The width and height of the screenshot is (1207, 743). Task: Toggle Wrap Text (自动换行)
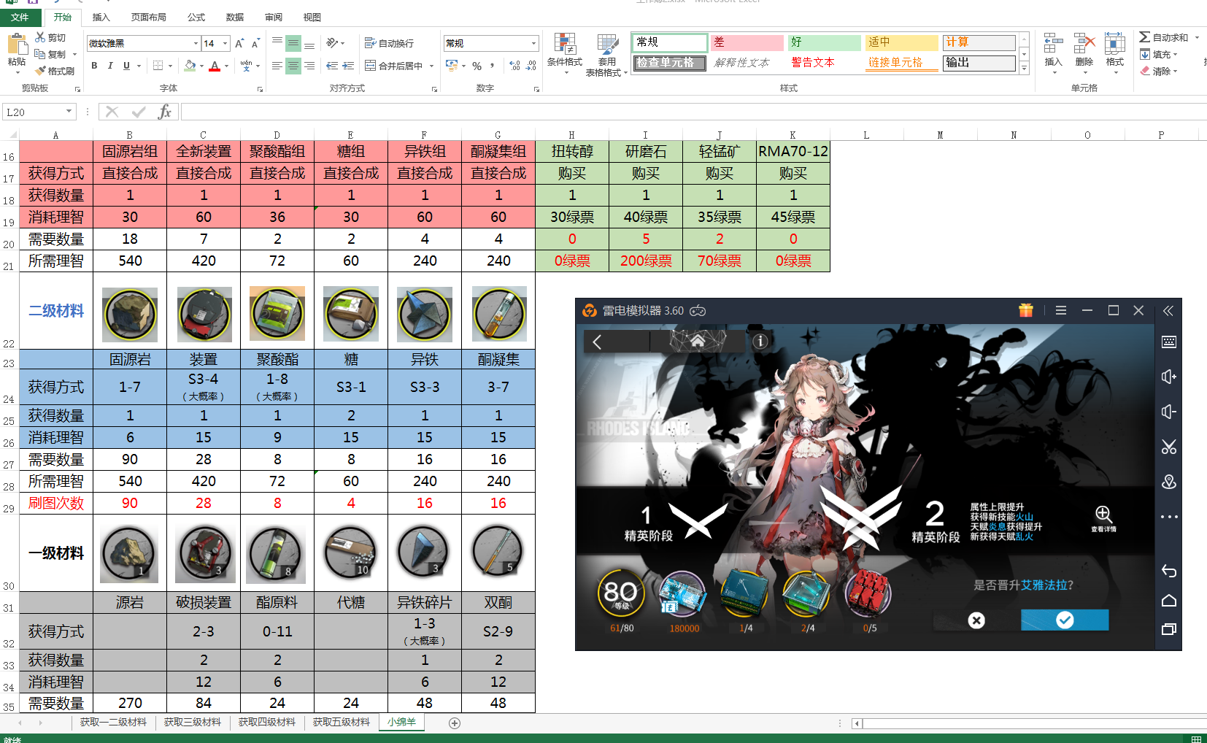[x=389, y=43]
